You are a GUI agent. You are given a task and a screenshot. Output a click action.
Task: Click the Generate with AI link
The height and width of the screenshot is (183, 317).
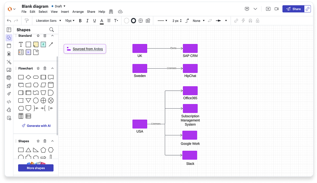coord(36,126)
